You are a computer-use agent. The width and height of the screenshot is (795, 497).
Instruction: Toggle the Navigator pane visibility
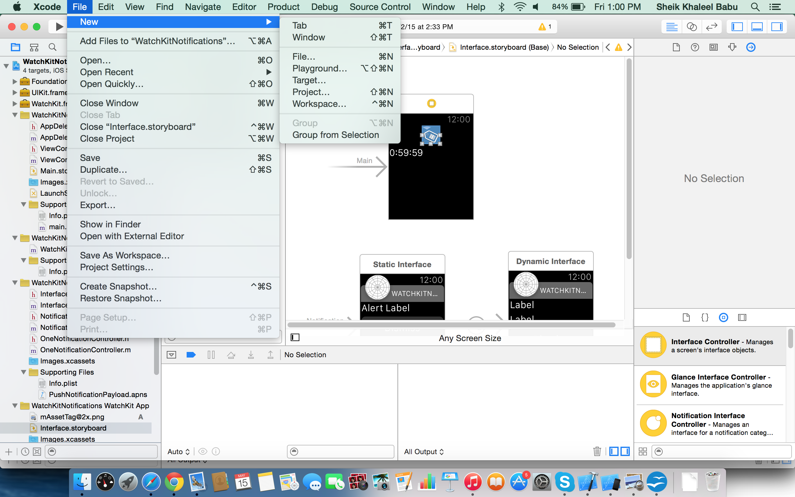click(737, 27)
